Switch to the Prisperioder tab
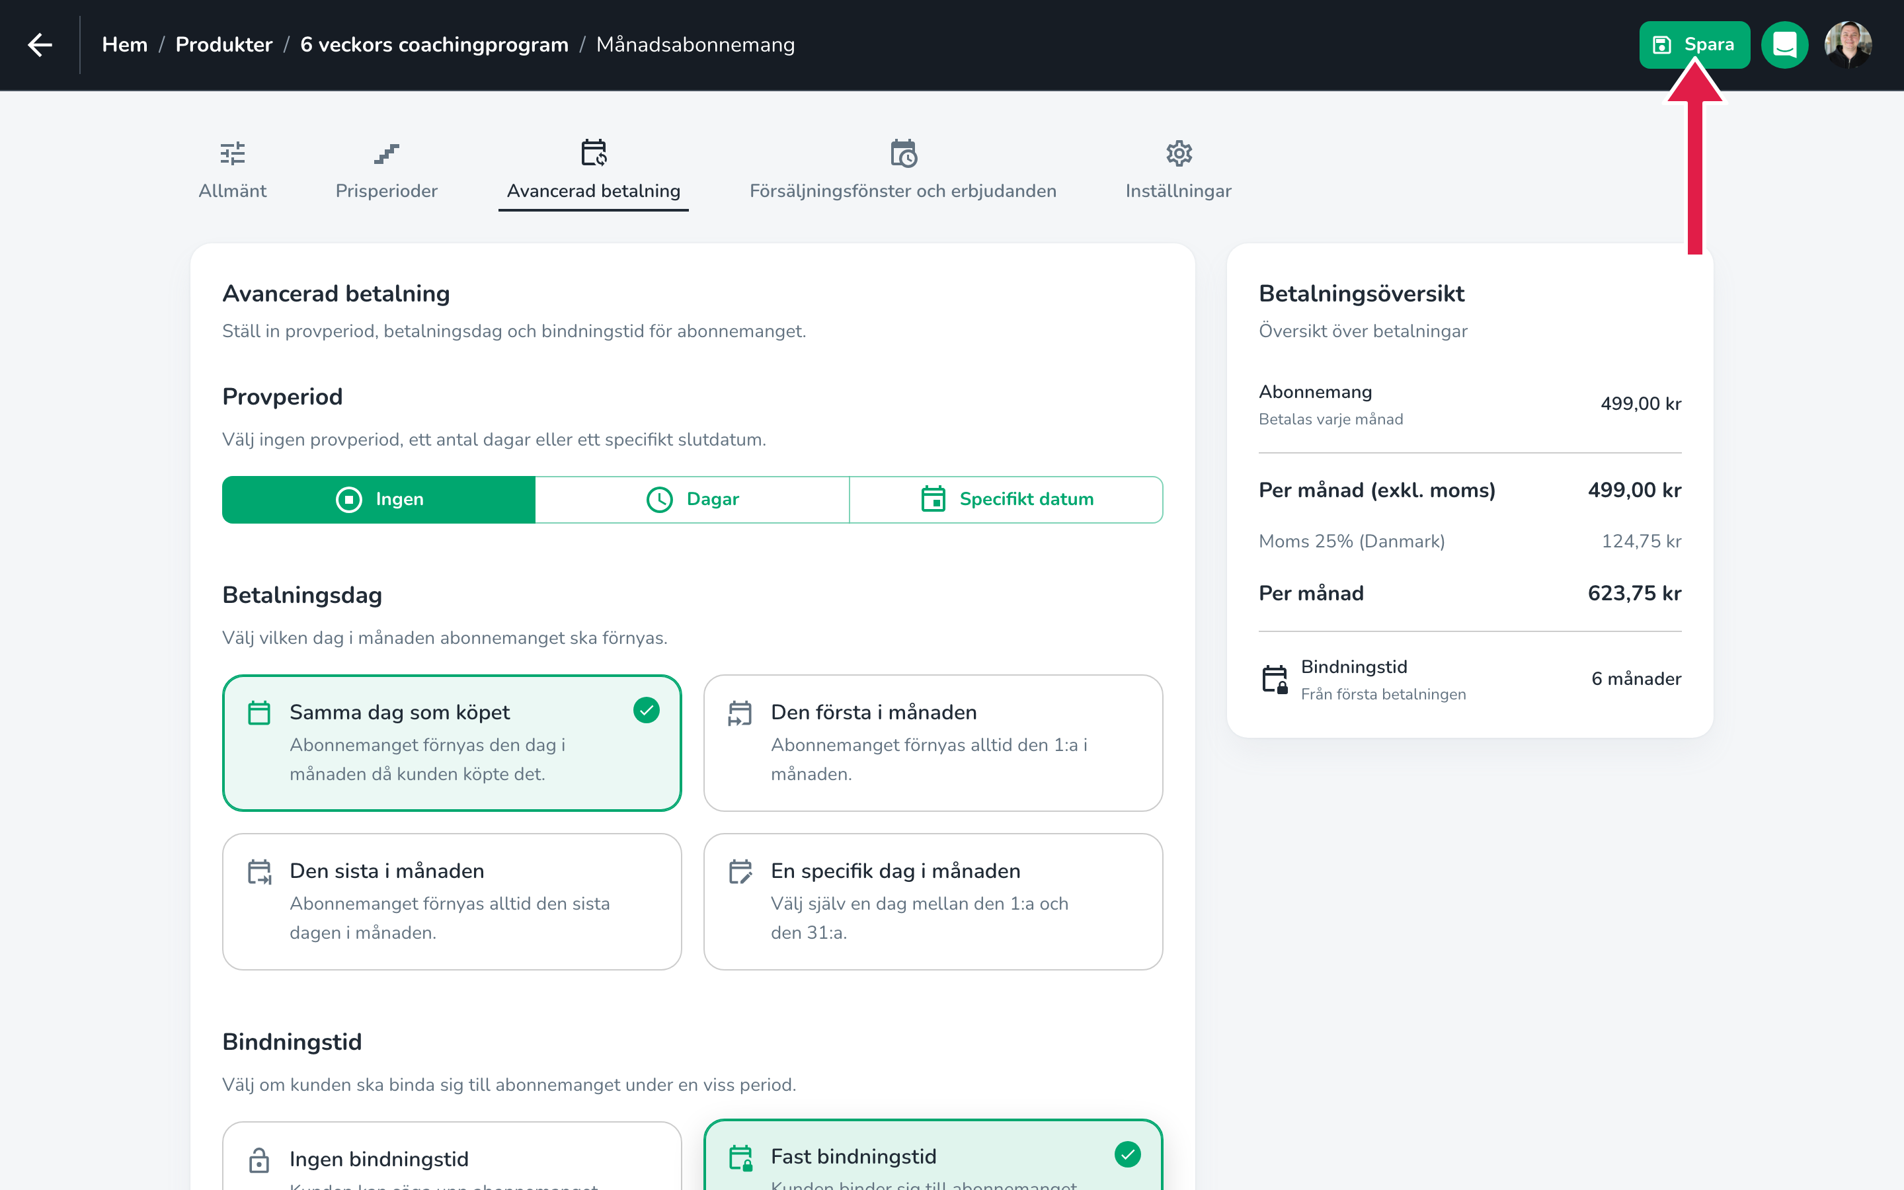The image size is (1904, 1190). 386,172
